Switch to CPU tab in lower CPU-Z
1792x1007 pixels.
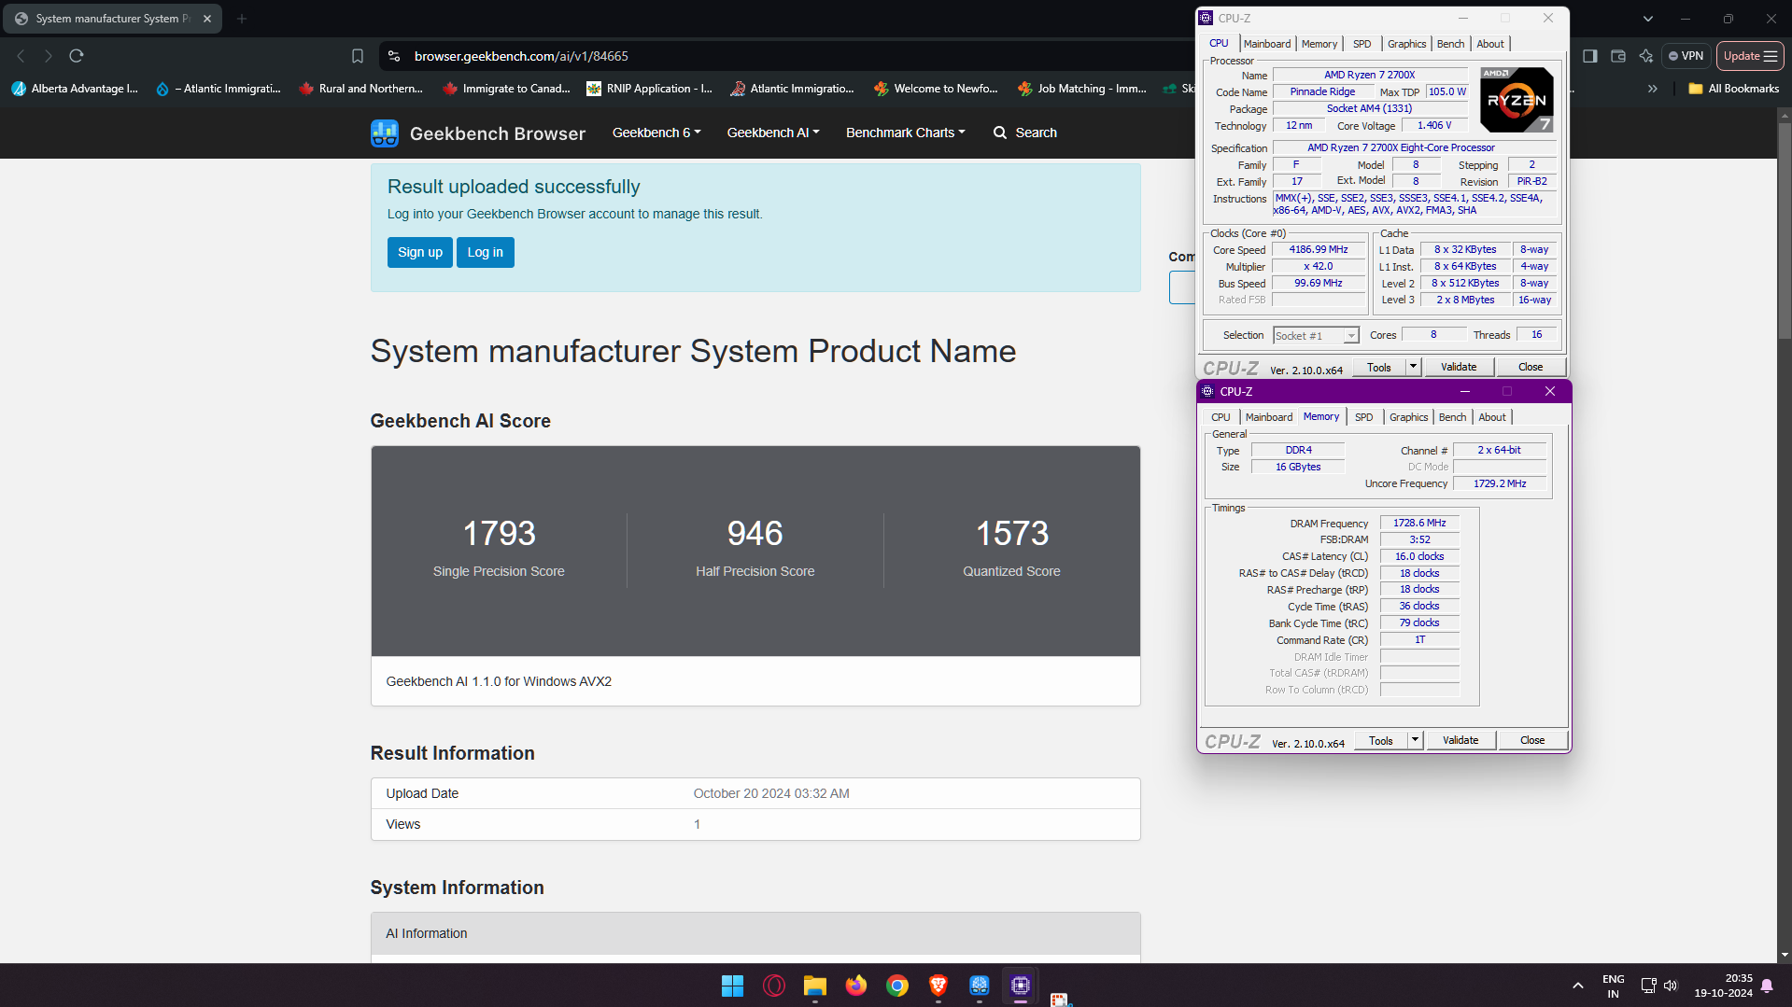pos(1221,417)
